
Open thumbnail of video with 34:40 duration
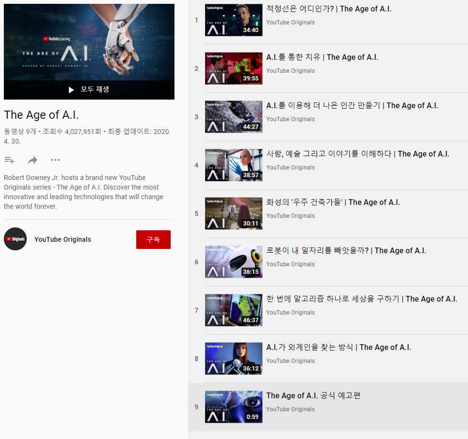(234, 20)
